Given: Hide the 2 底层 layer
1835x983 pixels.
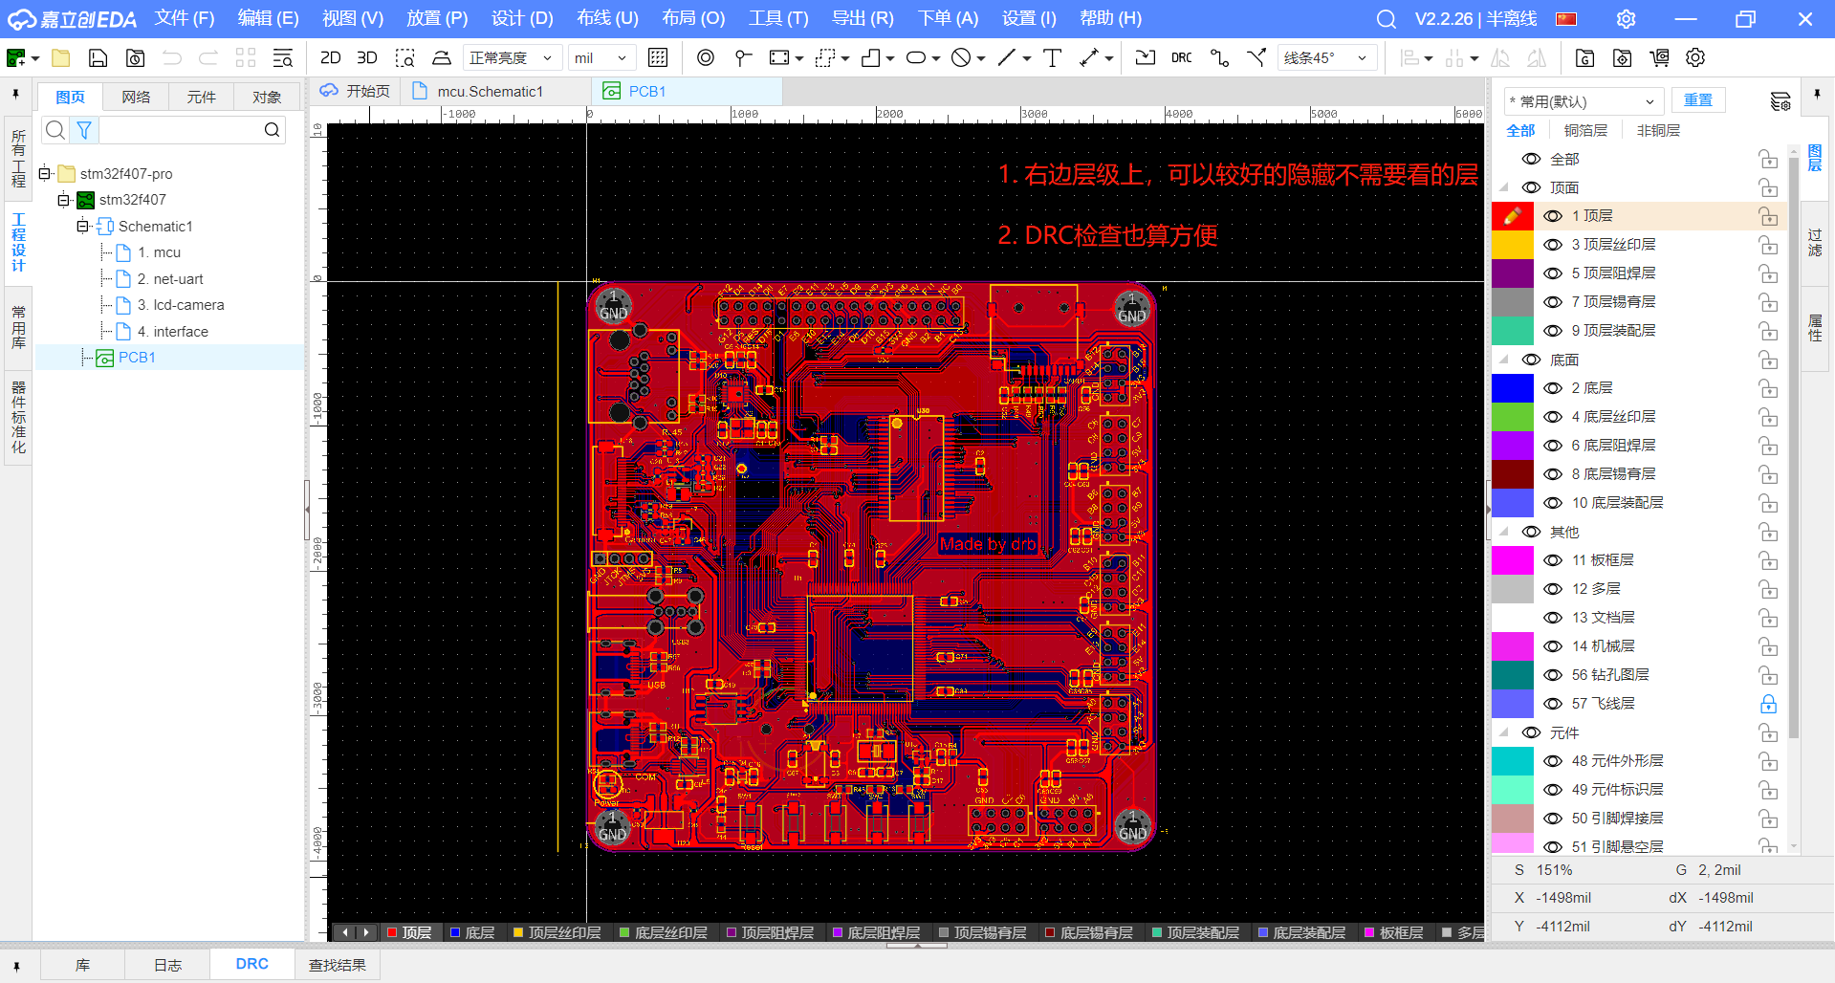Looking at the screenshot, I should click(x=1553, y=388).
